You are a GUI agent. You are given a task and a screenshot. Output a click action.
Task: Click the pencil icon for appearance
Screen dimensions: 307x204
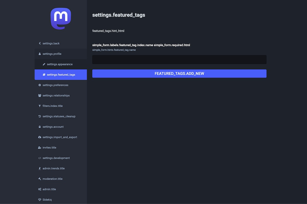[44, 64]
